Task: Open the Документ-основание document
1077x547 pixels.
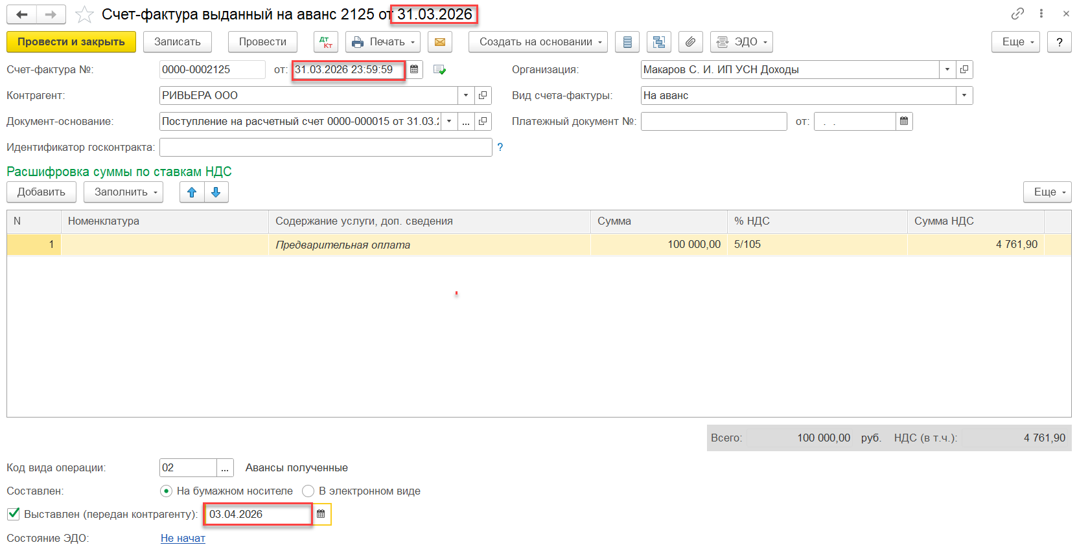Action: click(x=483, y=121)
